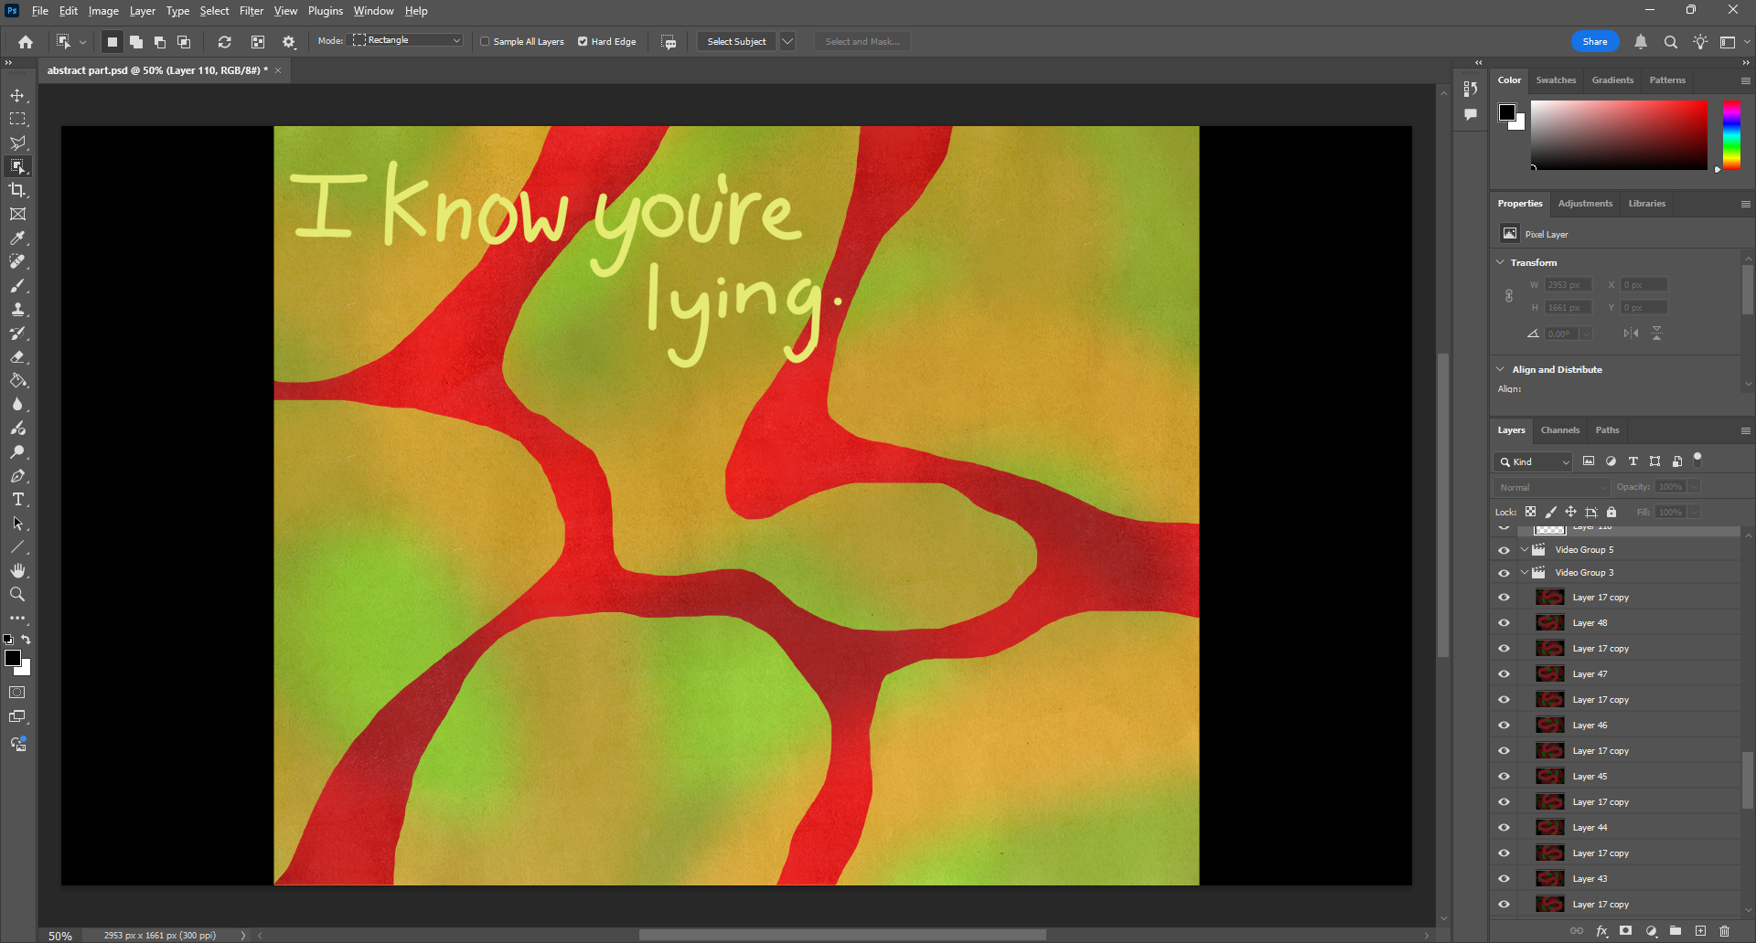This screenshot has height=943, width=1756.
Task: Add a layer mask using bottom icon
Action: 1625,931
